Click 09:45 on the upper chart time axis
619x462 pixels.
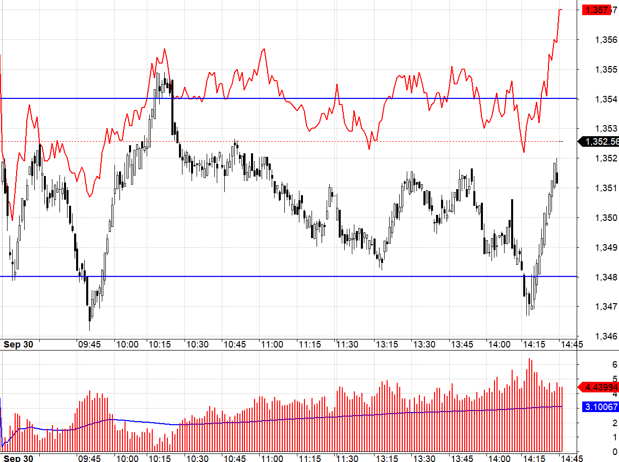click(89, 344)
